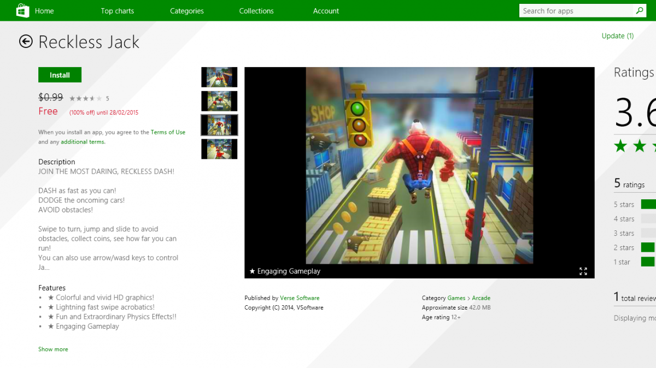Open publisher Verse Software link
This screenshot has width=656, height=368.
click(300, 298)
